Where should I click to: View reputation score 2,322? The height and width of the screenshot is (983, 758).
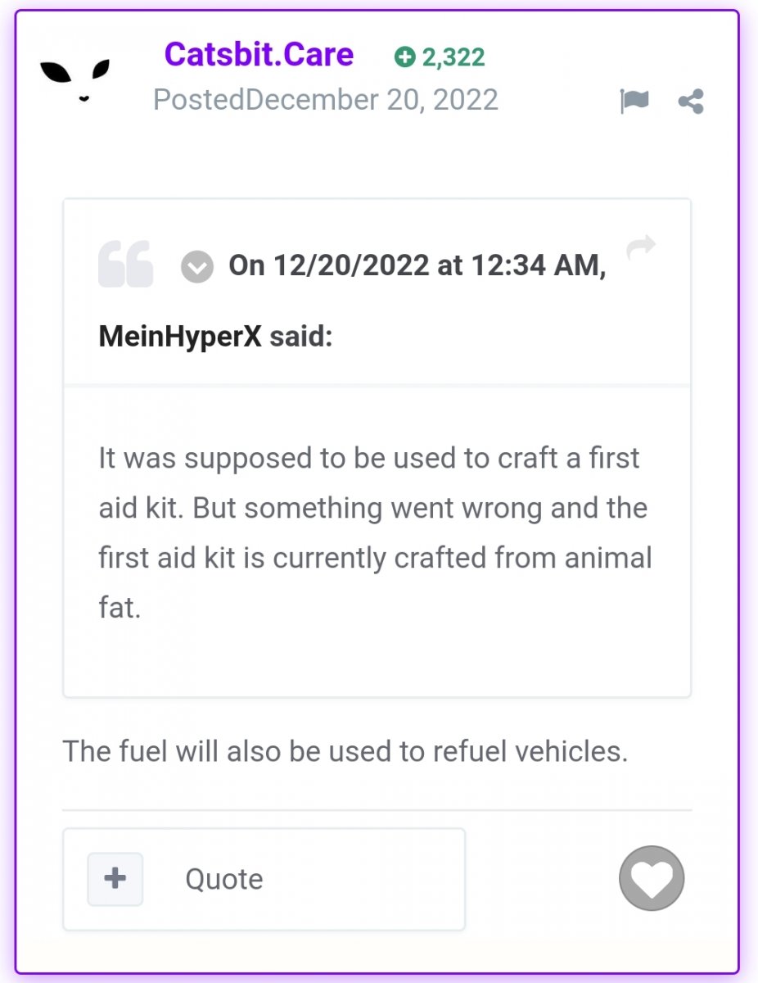[x=453, y=57]
